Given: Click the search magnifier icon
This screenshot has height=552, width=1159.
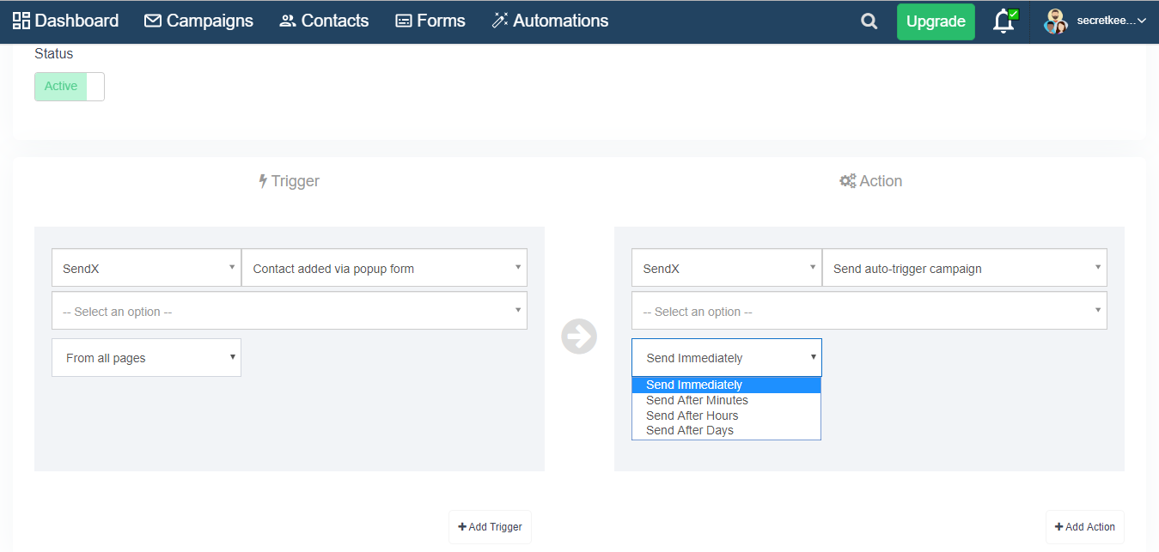Looking at the screenshot, I should (869, 21).
